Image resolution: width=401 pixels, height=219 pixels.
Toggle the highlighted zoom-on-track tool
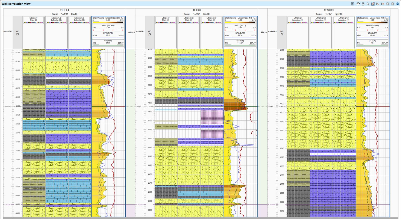373,4
